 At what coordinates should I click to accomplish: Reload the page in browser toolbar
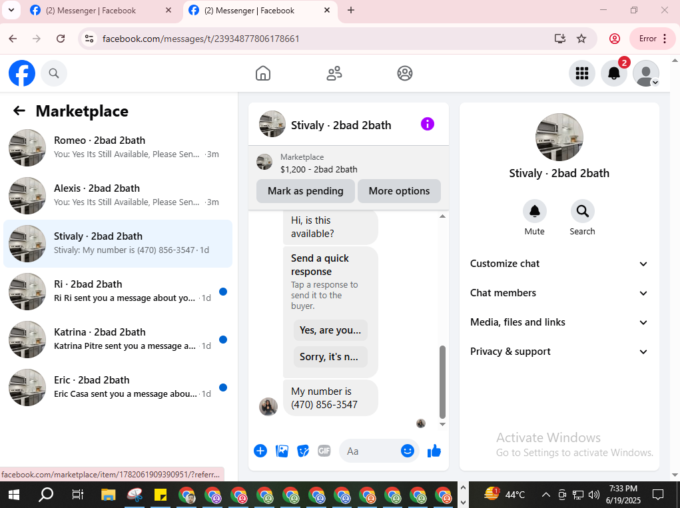click(x=61, y=39)
